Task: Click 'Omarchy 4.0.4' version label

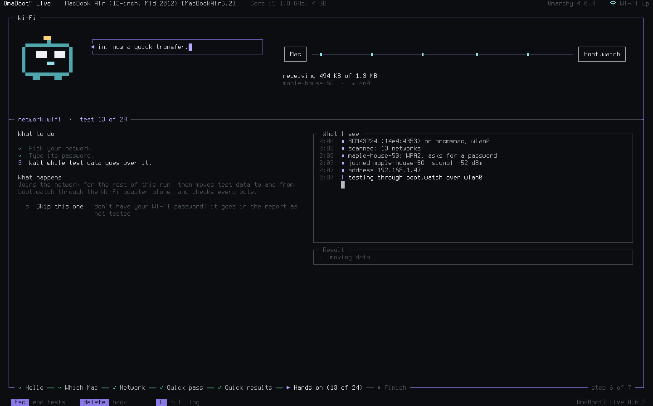Action: coord(571,3)
